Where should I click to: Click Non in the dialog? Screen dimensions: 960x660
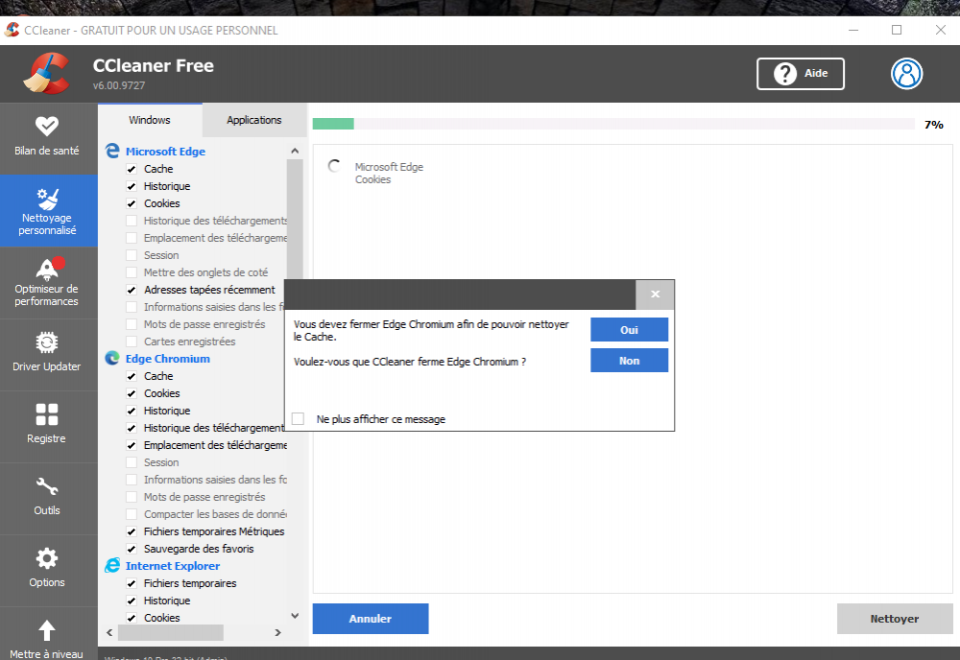pyautogui.click(x=629, y=361)
